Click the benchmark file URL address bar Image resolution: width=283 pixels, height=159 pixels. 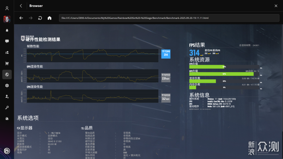[x=169, y=18]
